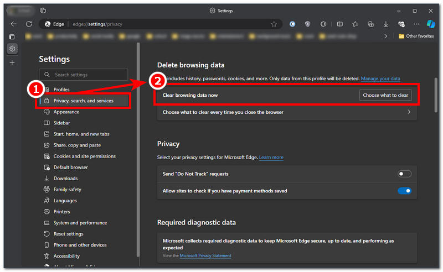Select Appearance in settings sidebar
This screenshot has width=443, height=272.
tap(66, 112)
